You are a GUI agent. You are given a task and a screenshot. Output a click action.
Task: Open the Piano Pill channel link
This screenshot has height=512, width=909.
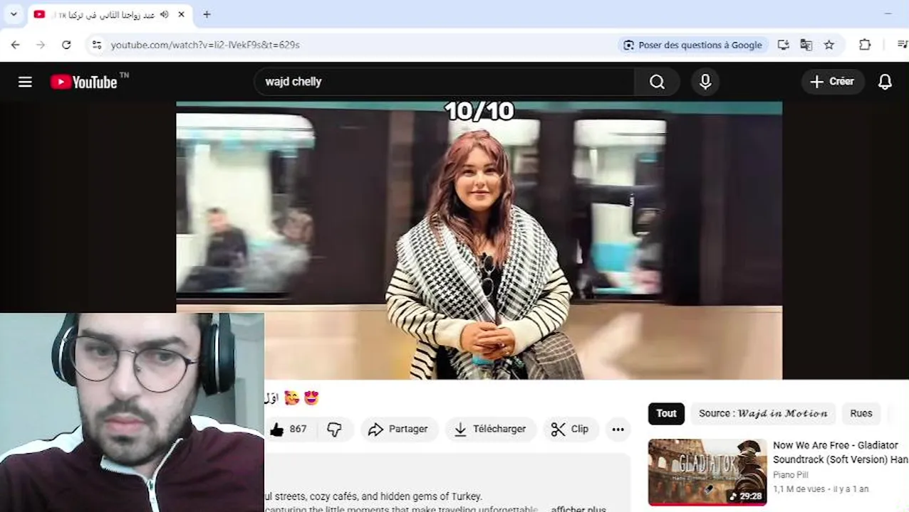791,474
